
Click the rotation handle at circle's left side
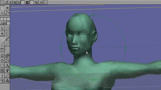tap(60, 48)
